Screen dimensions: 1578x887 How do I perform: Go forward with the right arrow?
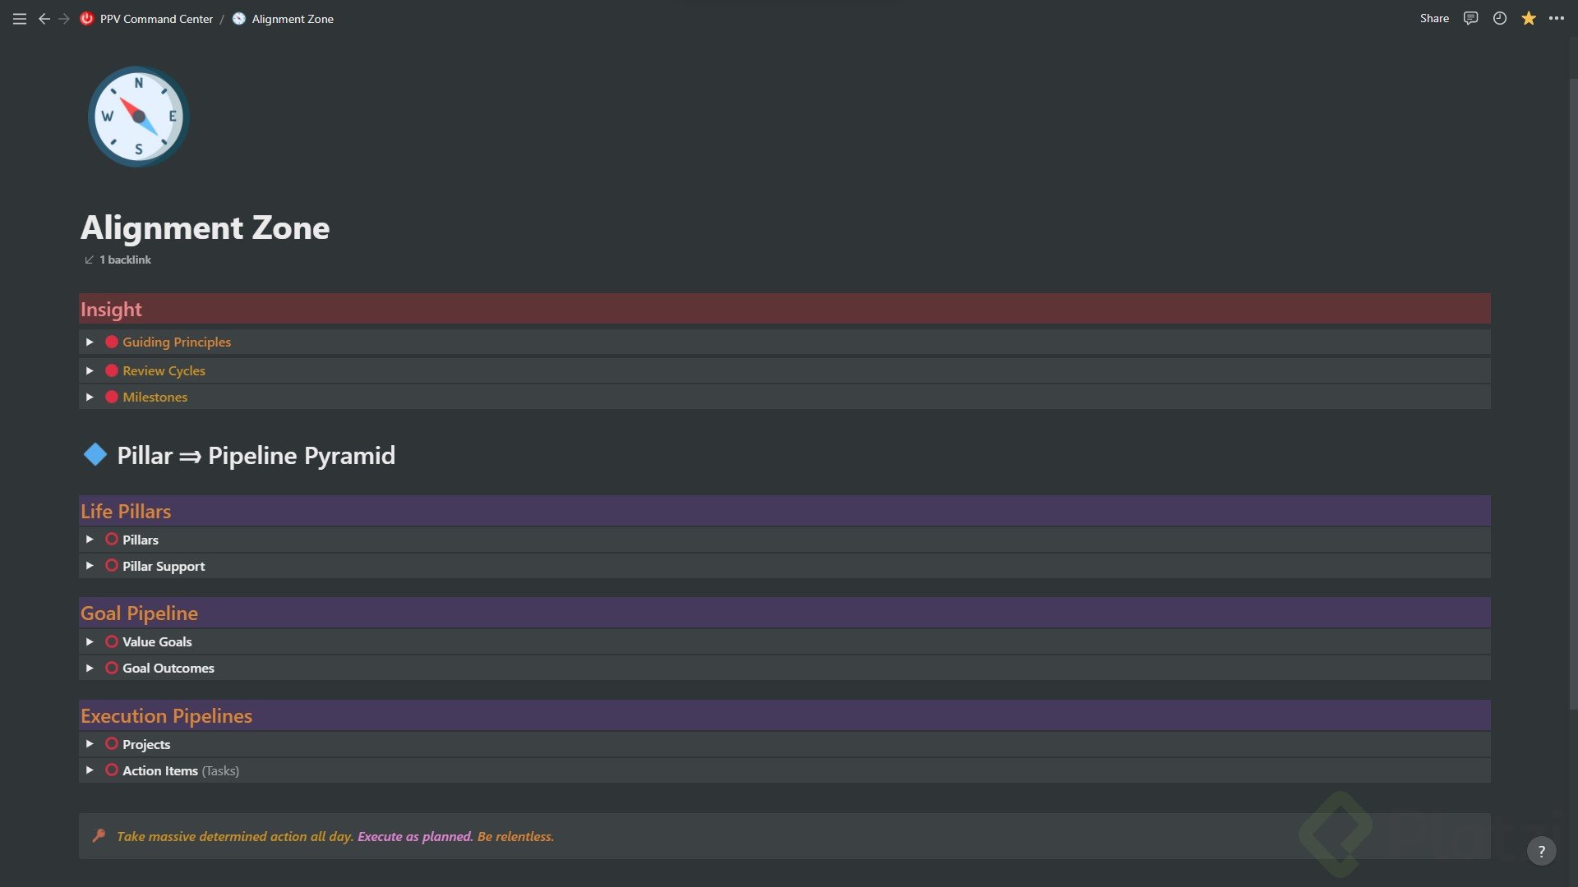click(64, 18)
